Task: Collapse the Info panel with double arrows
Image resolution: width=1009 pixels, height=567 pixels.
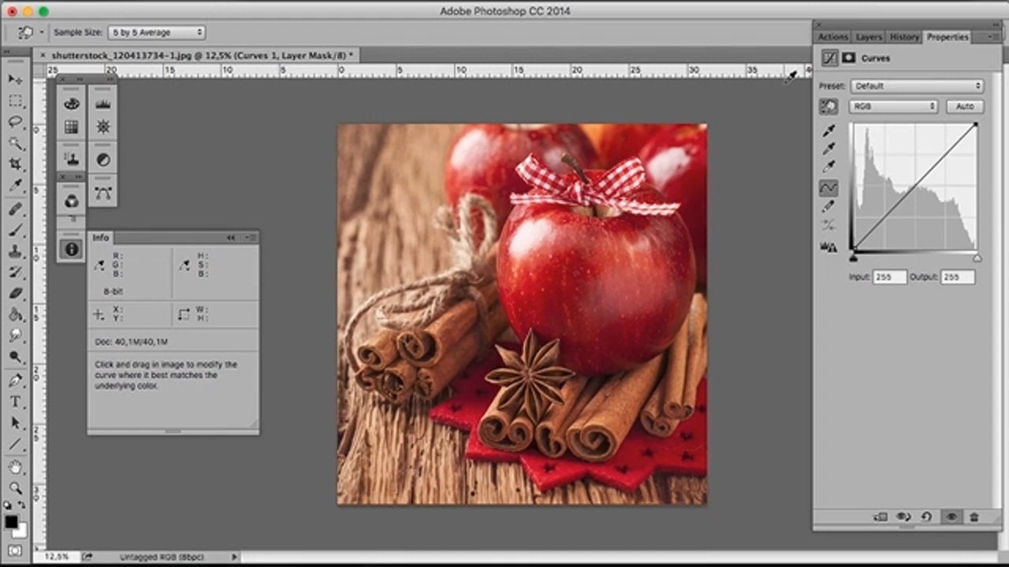Action: tap(231, 237)
